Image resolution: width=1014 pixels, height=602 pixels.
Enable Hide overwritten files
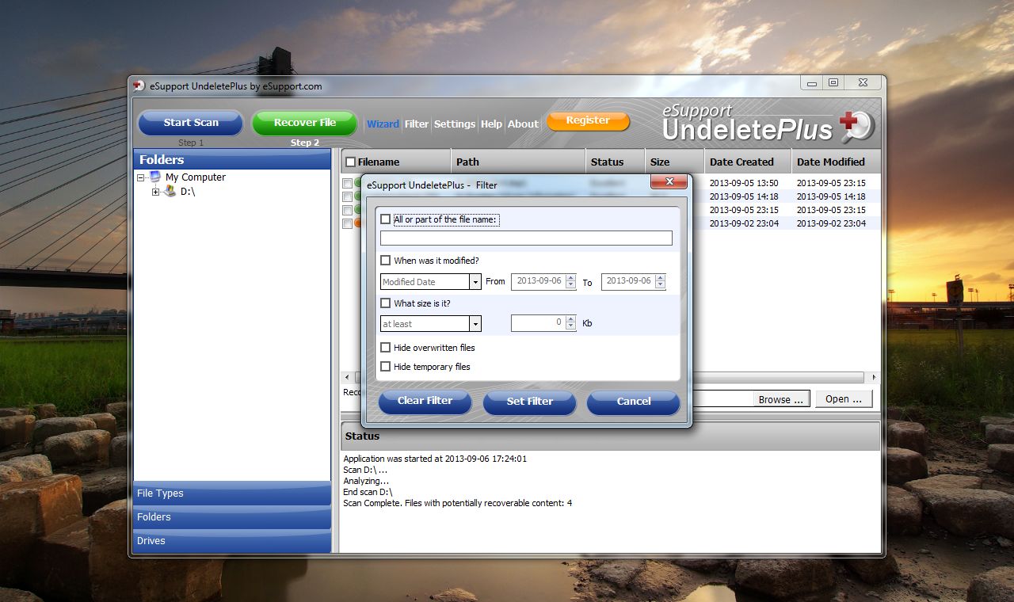[x=386, y=347]
